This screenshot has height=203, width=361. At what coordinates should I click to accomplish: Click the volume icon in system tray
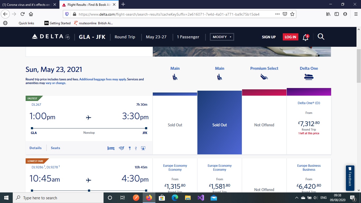click(315, 198)
